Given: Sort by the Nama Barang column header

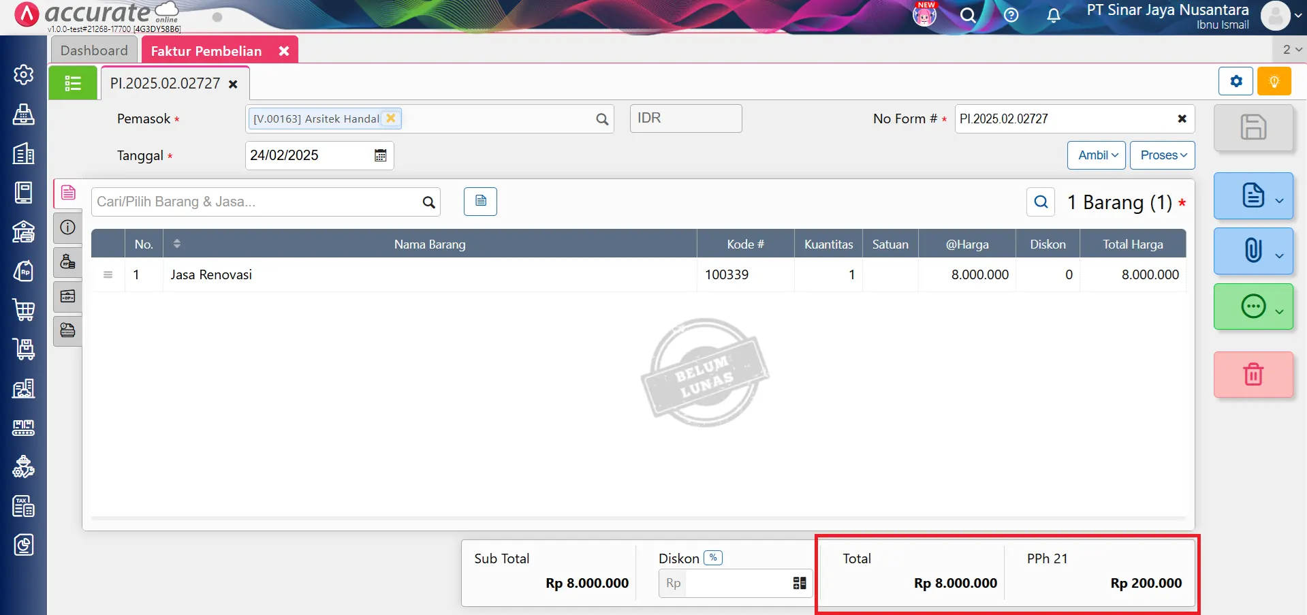Looking at the screenshot, I should click(x=429, y=244).
